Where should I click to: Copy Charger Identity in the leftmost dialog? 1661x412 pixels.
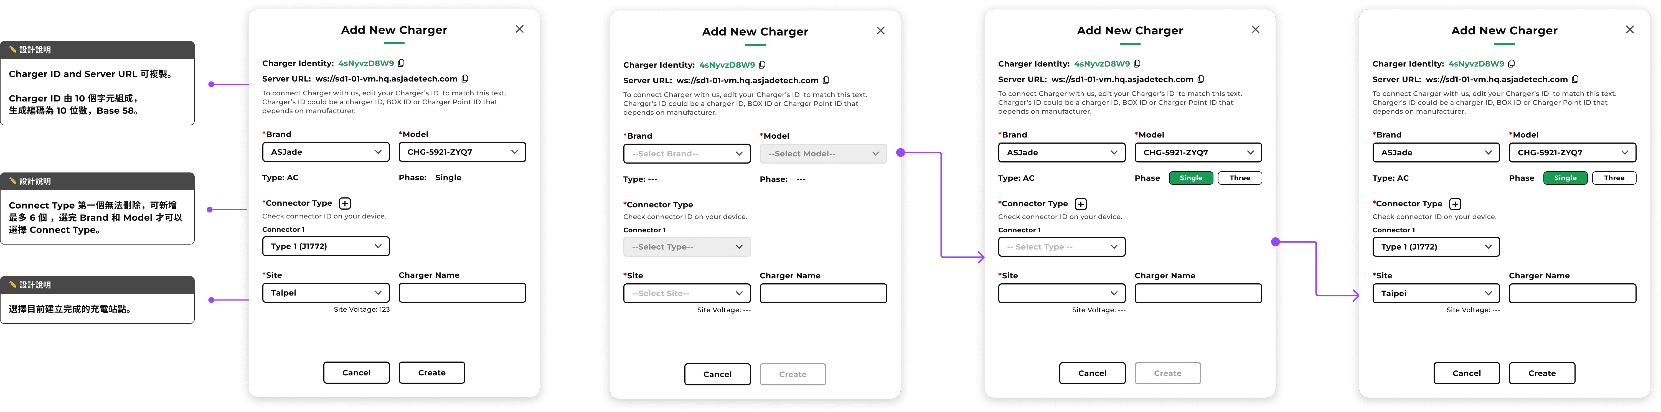click(x=401, y=63)
